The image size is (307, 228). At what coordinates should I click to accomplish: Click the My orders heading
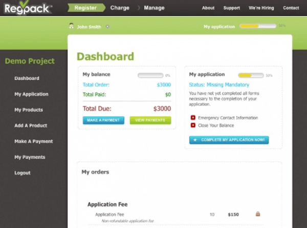coord(95,172)
